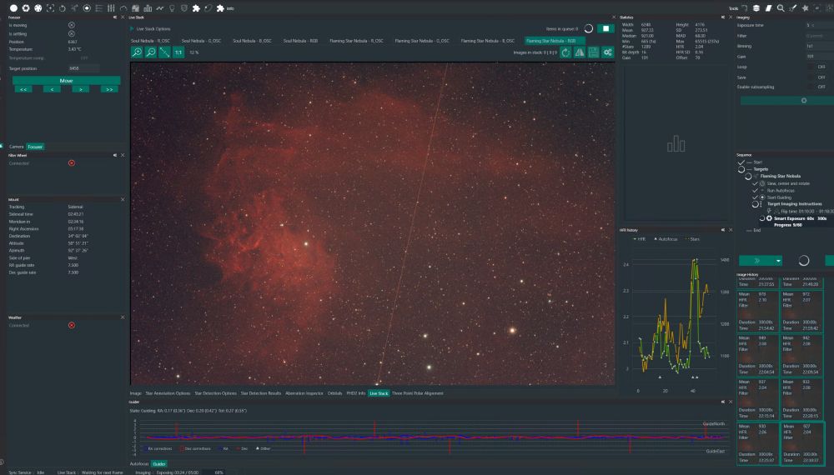The width and height of the screenshot is (834, 475).
Task: Click the rotator circular arrow icon in the top toolbar
Action: click(x=63, y=8)
